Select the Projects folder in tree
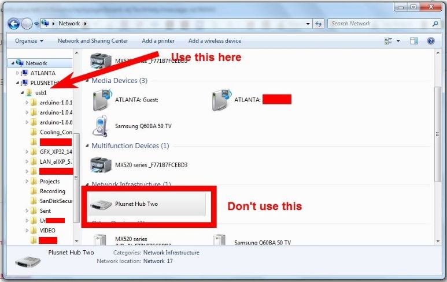The width and height of the screenshot is (447, 282). pyautogui.click(x=50, y=181)
